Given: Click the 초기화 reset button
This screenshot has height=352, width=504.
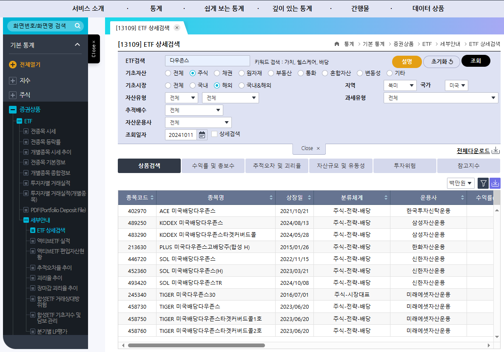Looking at the screenshot, I should coord(441,62).
